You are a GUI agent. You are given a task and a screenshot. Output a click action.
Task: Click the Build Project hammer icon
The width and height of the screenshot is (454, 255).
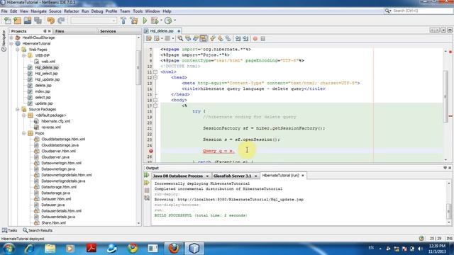point(123,21)
